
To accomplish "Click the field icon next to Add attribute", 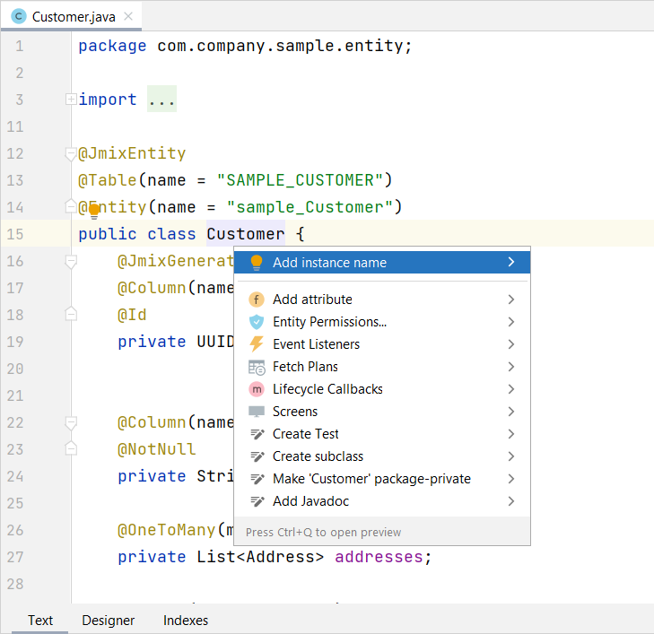I will (x=257, y=300).
